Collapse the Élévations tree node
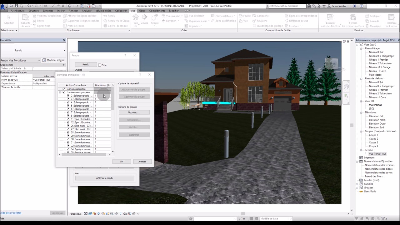 (x=361, y=112)
